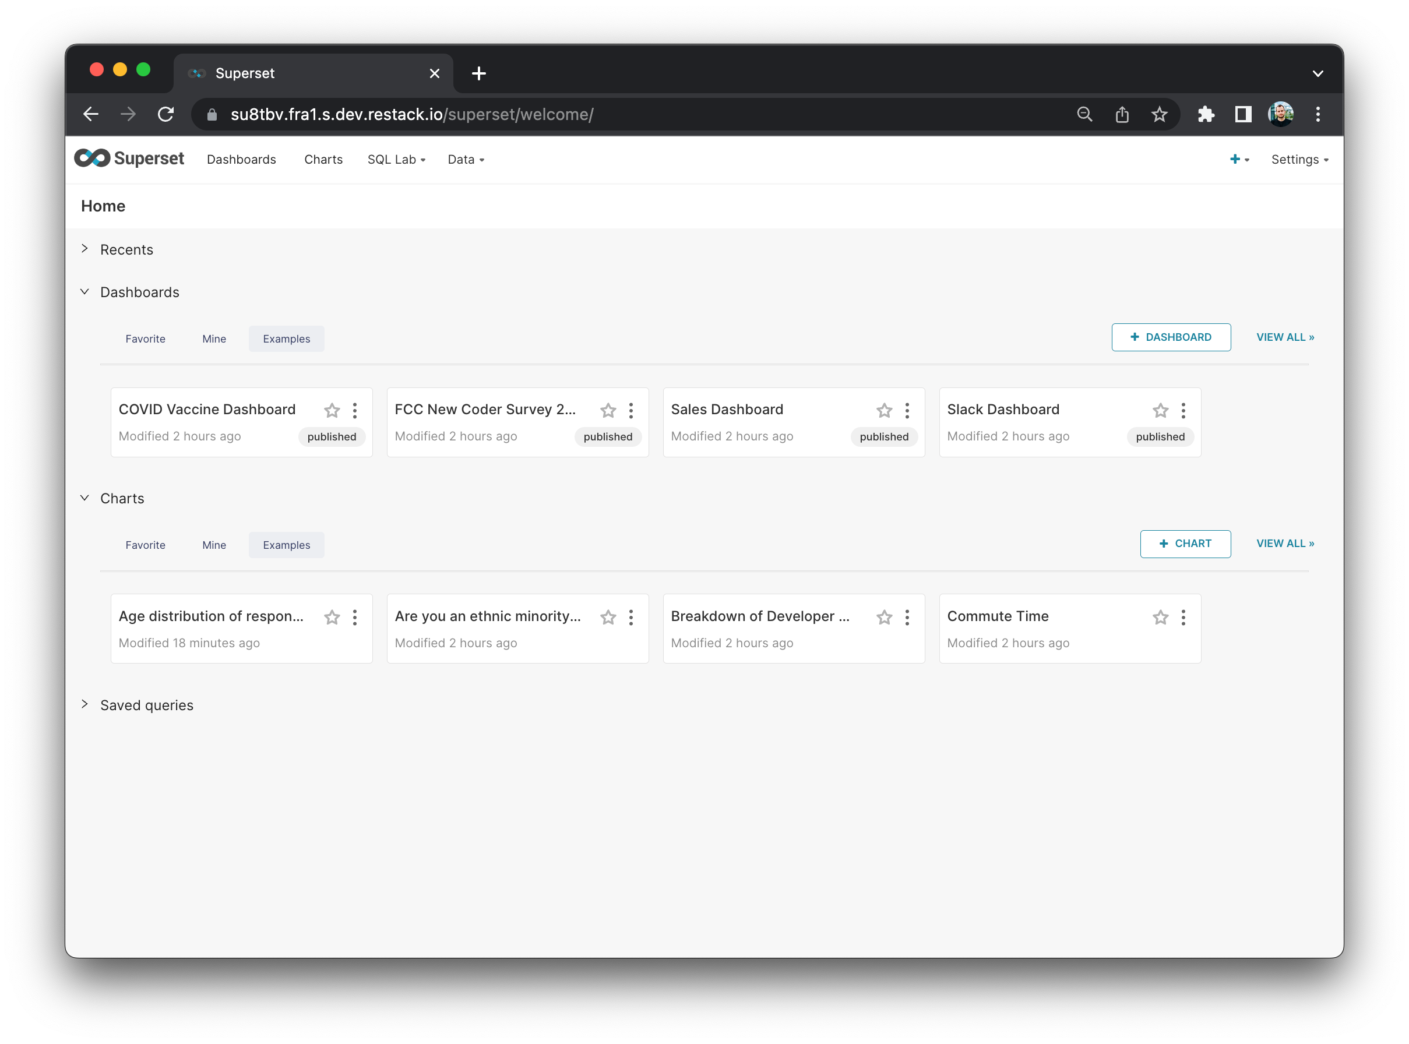Screen dimensions: 1409x1044
Task: Click VIEW ALL link for Charts
Action: 1284,544
